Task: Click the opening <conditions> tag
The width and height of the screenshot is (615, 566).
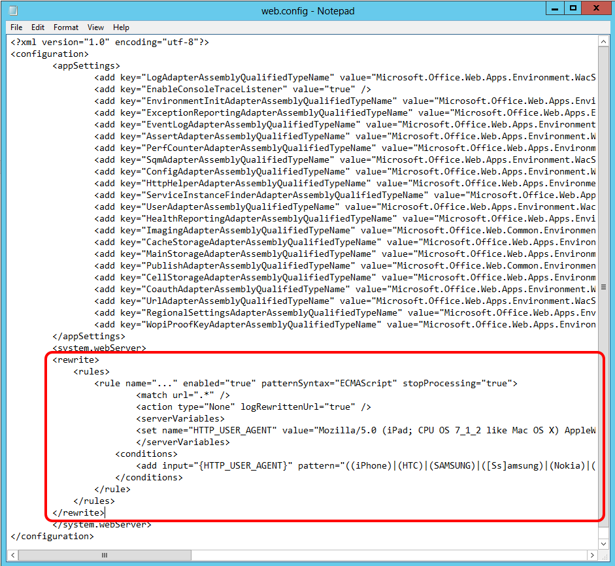Action: [146, 454]
